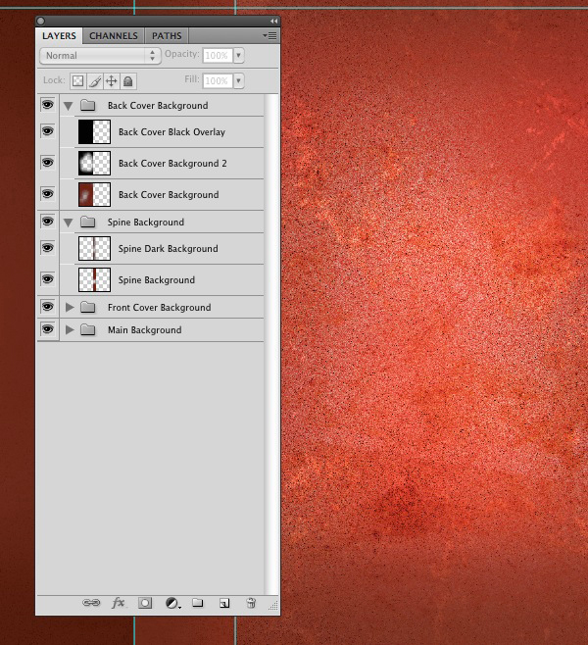Open the Fill slider dropdown arrow
This screenshot has width=588, height=645.
238,80
